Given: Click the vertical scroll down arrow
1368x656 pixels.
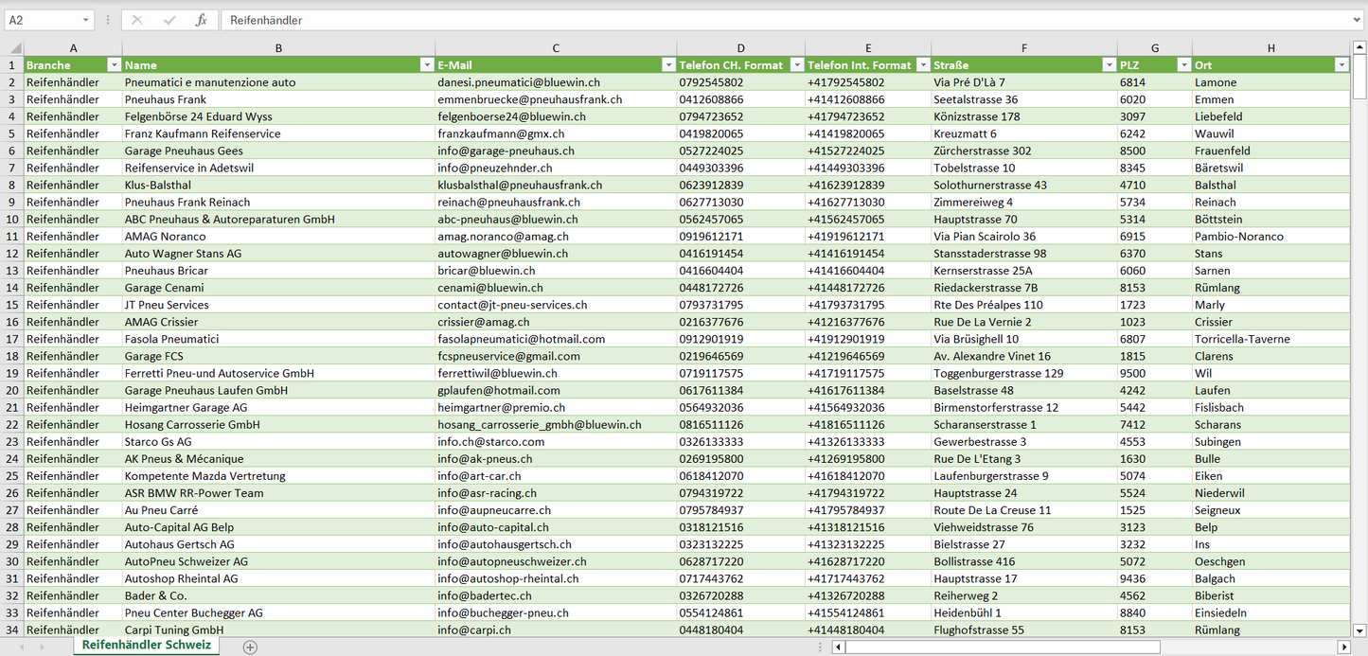Looking at the screenshot, I should tap(1359, 629).
